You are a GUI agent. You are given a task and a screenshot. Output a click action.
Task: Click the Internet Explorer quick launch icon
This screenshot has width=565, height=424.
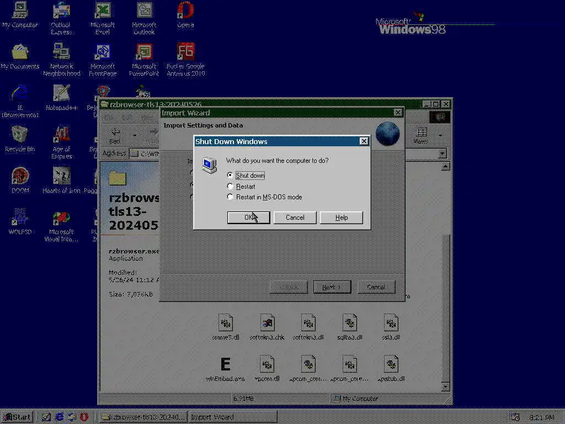point(60,417)
